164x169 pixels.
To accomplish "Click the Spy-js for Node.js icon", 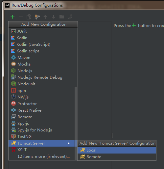I will coord(13,130).
